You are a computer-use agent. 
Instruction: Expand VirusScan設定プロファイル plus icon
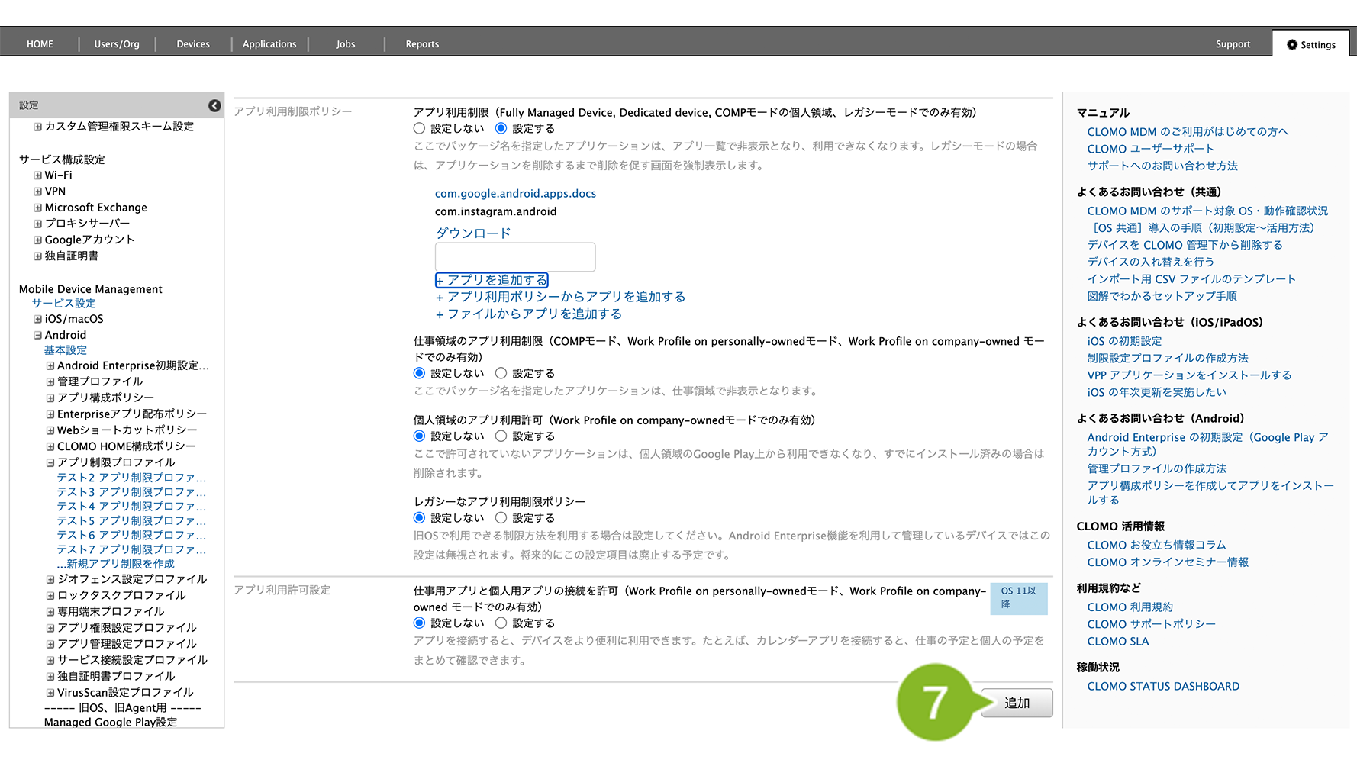50,693
